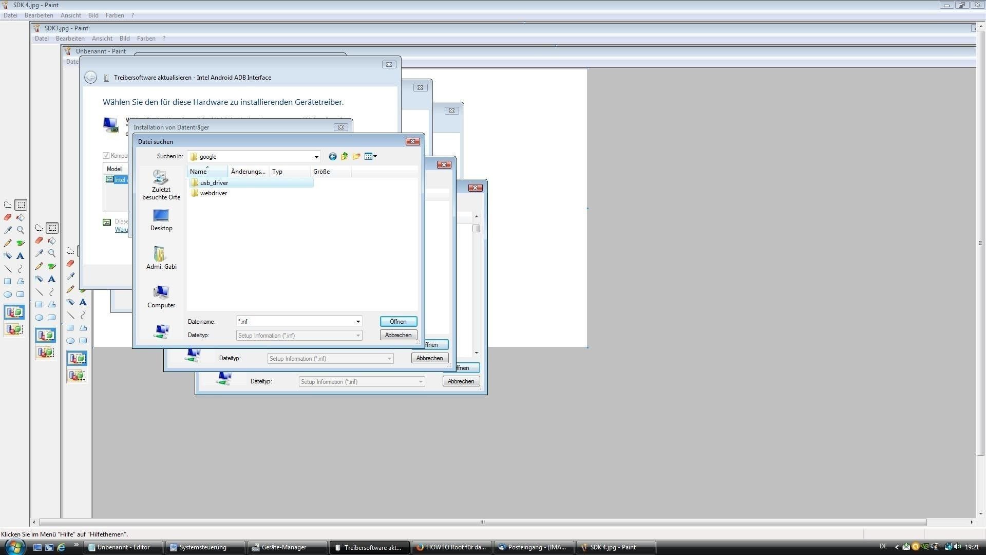Open the Datei menu of SDK 4.jpg Paint
The height and width of the screenshot is (555, 986).
[10, 15]
